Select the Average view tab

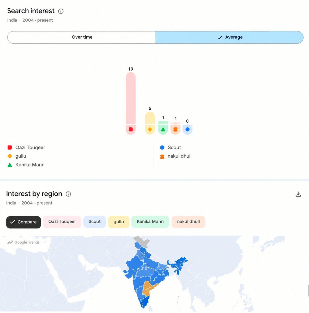click(x=229, y=37)
